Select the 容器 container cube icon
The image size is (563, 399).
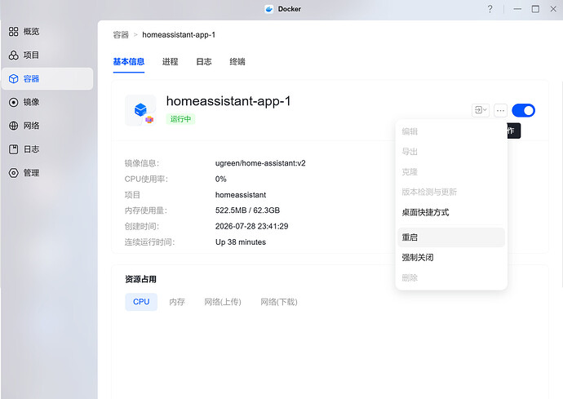click(x=13, y=78)
